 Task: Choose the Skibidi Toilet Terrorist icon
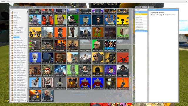pyautogui.click(x=48, y=71)
